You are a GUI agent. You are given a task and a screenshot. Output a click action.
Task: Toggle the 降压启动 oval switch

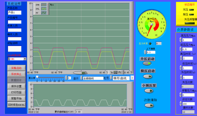click(x=148, y=76)
